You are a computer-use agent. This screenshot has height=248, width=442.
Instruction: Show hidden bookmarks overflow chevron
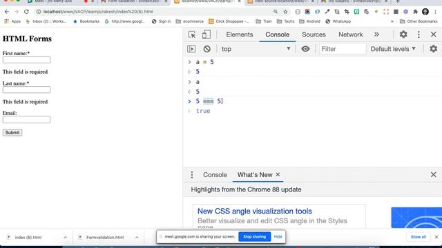coord(392,21)
